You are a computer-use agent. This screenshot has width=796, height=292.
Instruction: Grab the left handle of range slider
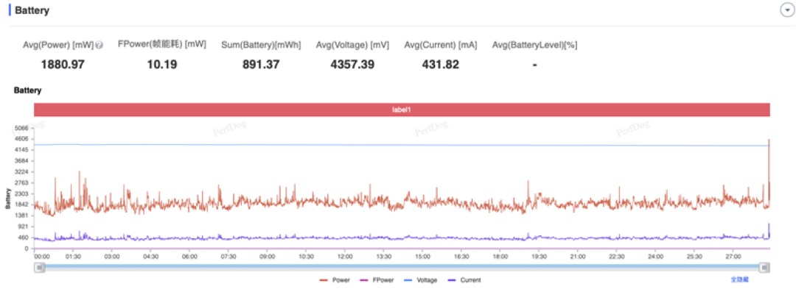point(39,268)
